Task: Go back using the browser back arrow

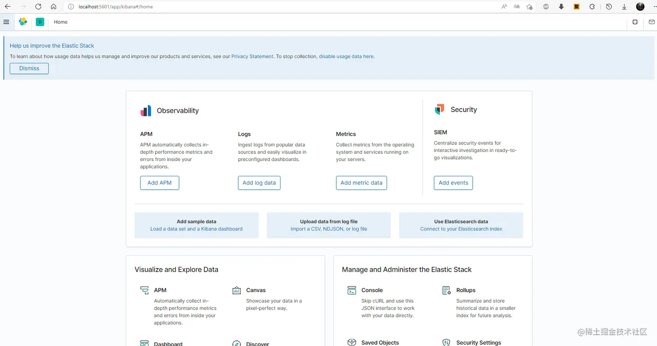Action: coord(7,7)
